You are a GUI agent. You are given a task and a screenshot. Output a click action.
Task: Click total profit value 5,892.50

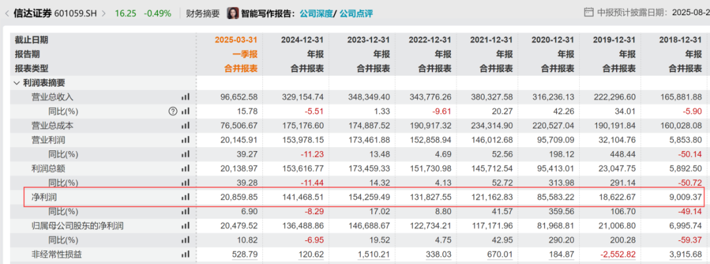pyautogui.click(x=686, y=169)
